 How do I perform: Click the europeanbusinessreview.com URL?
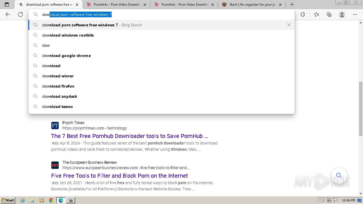click(126, 168)
